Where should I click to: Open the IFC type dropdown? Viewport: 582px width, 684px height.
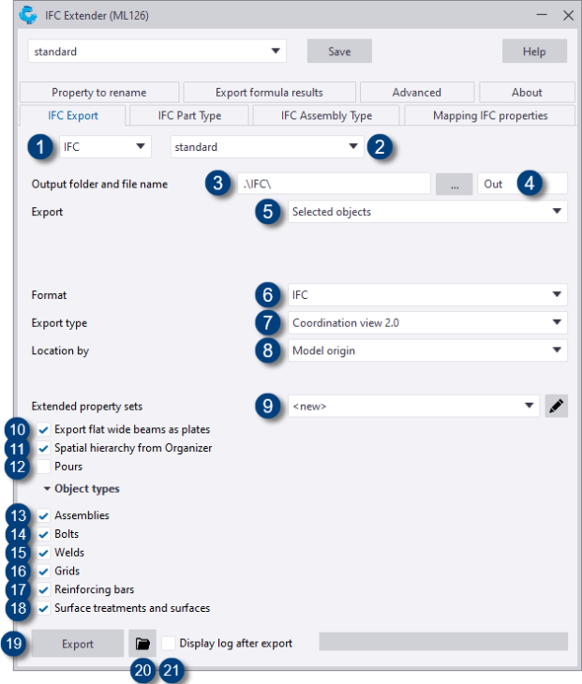point(105,146)
